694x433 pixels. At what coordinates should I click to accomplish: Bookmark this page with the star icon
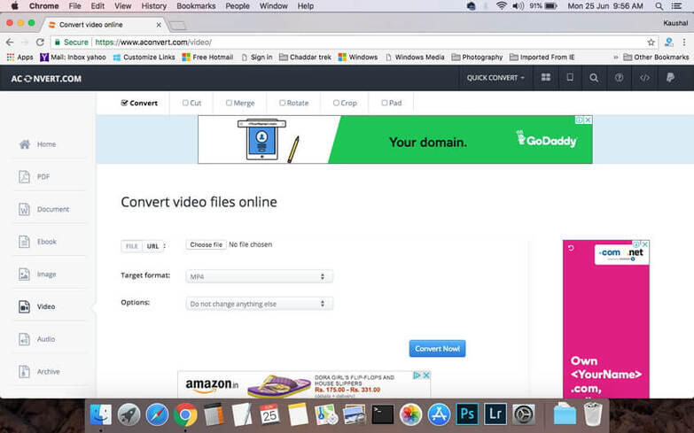651,43
